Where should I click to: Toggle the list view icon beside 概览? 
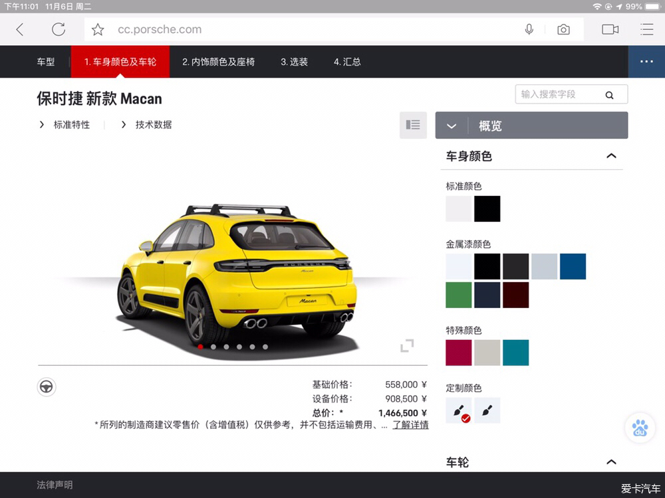pos(413,125)
